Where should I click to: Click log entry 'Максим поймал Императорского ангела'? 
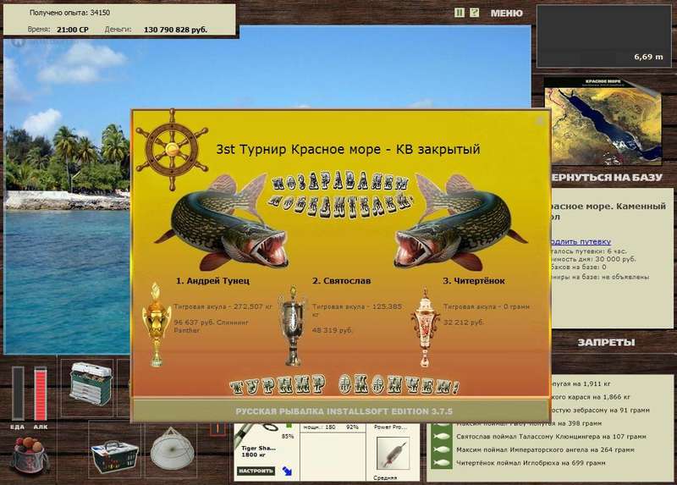click(x=545, y=449)
